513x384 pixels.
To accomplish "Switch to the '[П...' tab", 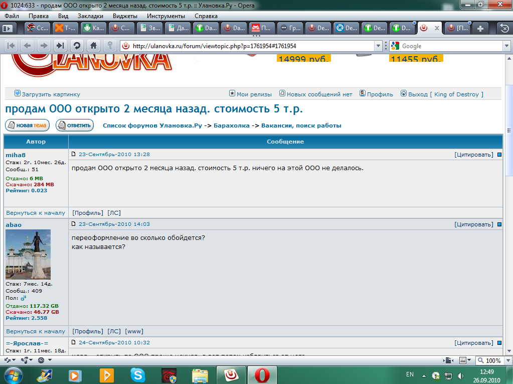I will pyautogui.click(x=458, y=28).
